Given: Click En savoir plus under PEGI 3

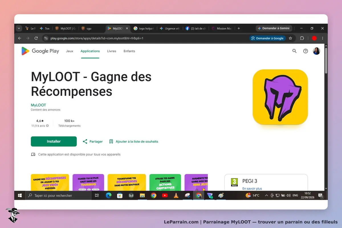Looking at the screenshot, I should [x=252, y=189].
